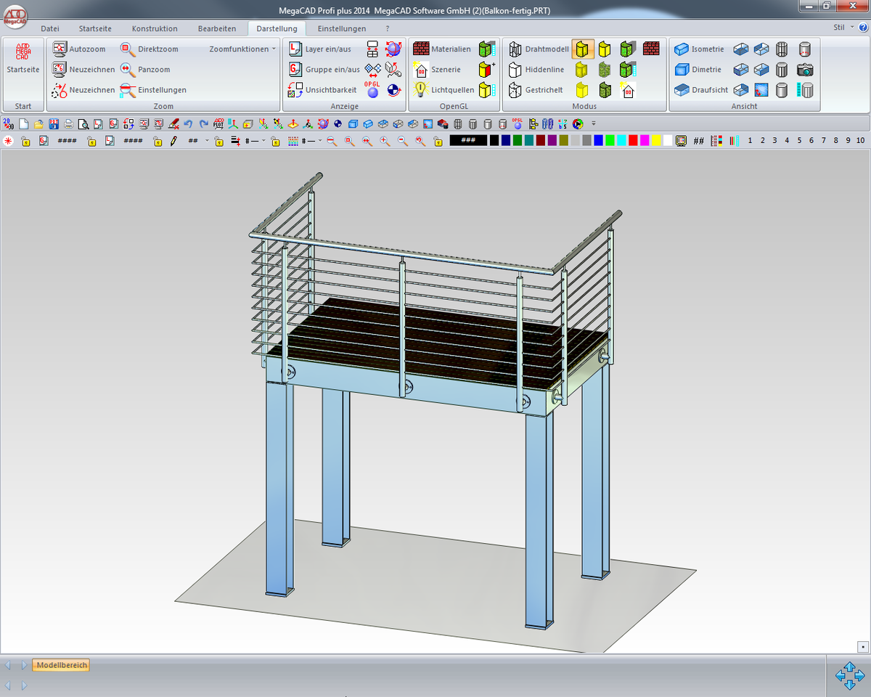The image size is (871, 697).
Task: Select the Panzoom tool
Action: [x=128, y=70]
